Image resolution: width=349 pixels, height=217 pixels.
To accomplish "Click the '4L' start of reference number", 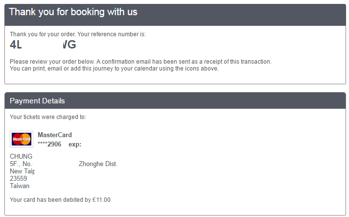I will coord(16,45).
